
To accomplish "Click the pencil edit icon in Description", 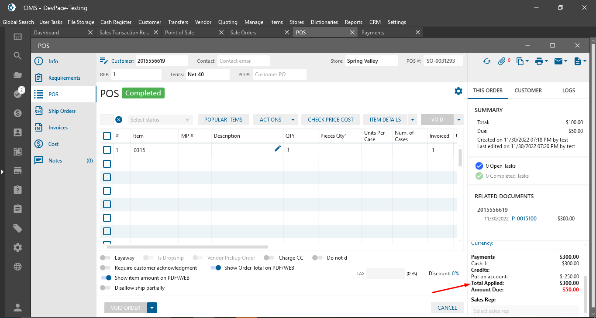I will click(278, 149).
